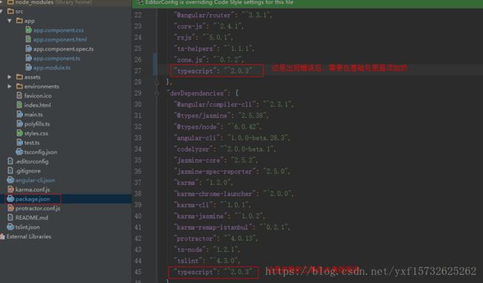Open tsconfig.json file

(x=40, y=152)
